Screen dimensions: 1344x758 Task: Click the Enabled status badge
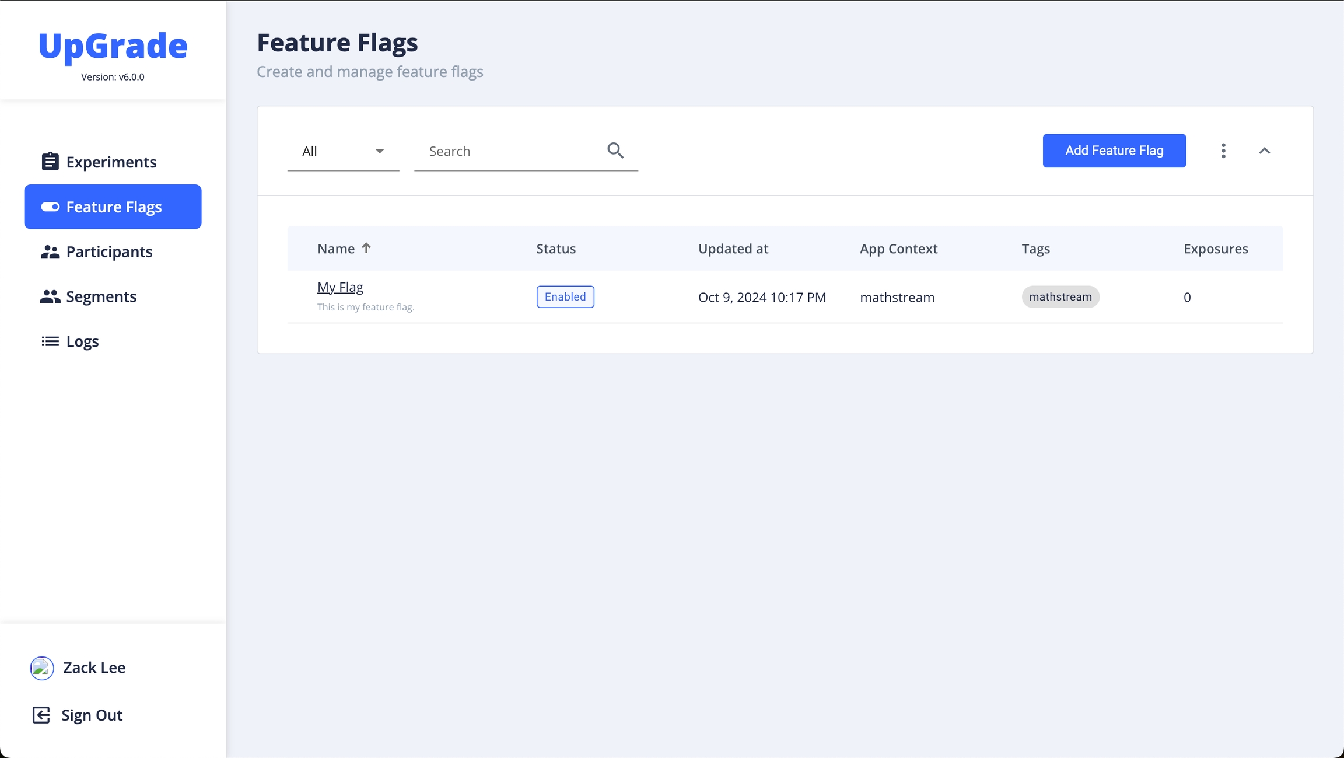pos(565,296)
